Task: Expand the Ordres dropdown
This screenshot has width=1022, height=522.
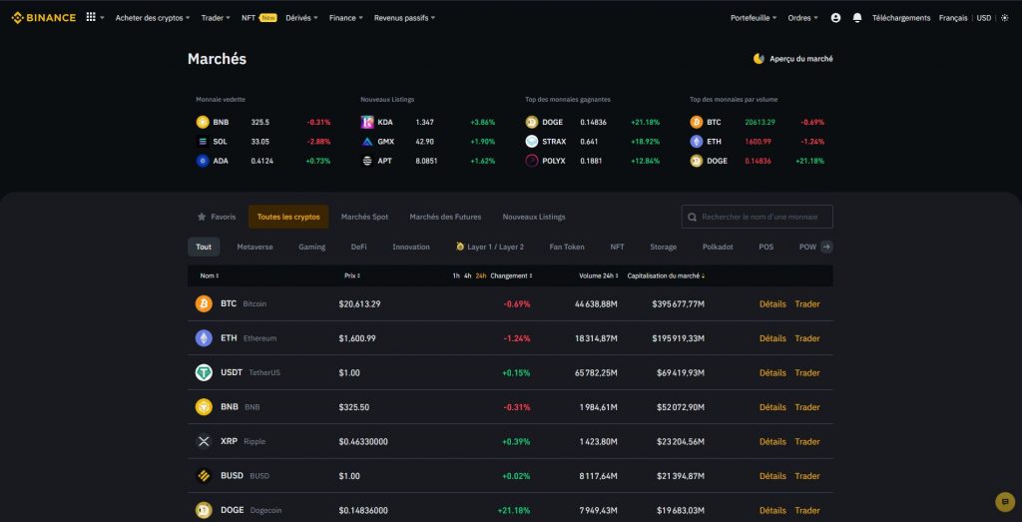Action: pyautogui.click(x=803, y=18)
